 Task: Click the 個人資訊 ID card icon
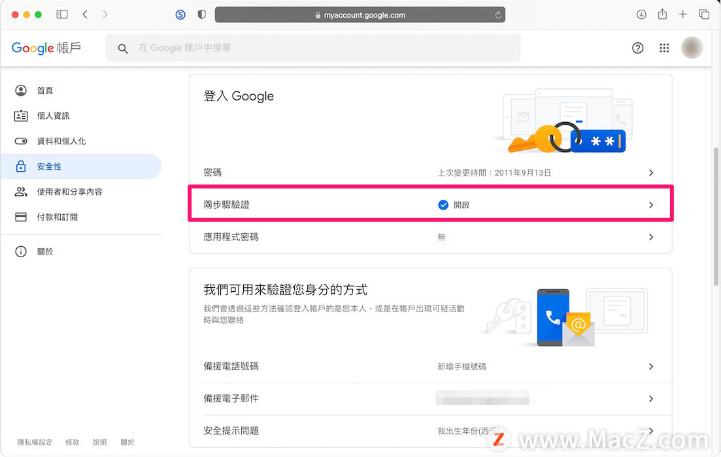(x=21, y=116)
